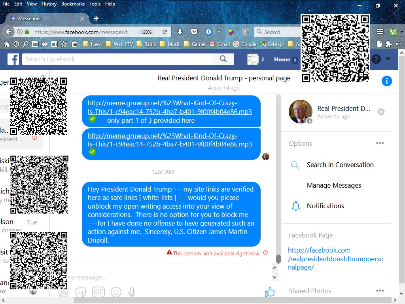Viewport: 405px width, 304px height.
Task: Show site information via the info icon
Action: (20, 32)
